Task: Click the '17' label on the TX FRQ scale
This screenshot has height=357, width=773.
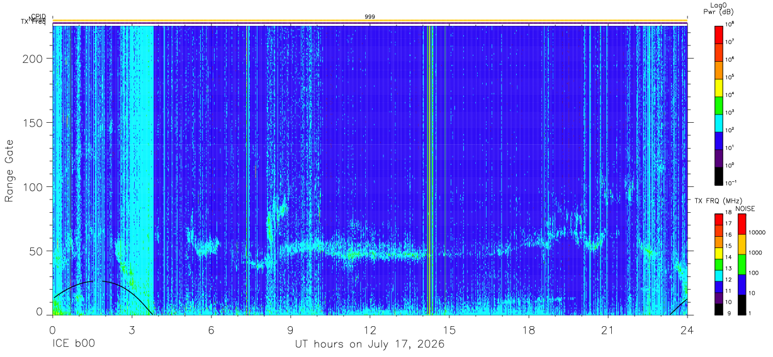Action: 728,224
